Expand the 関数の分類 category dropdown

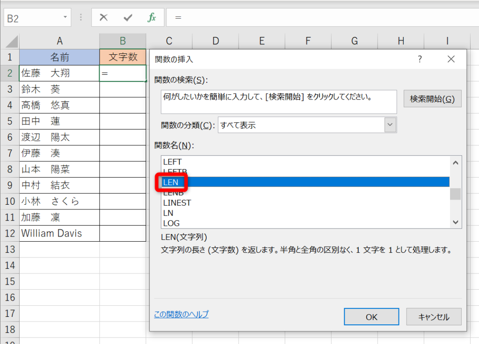(x=390, y=125)
